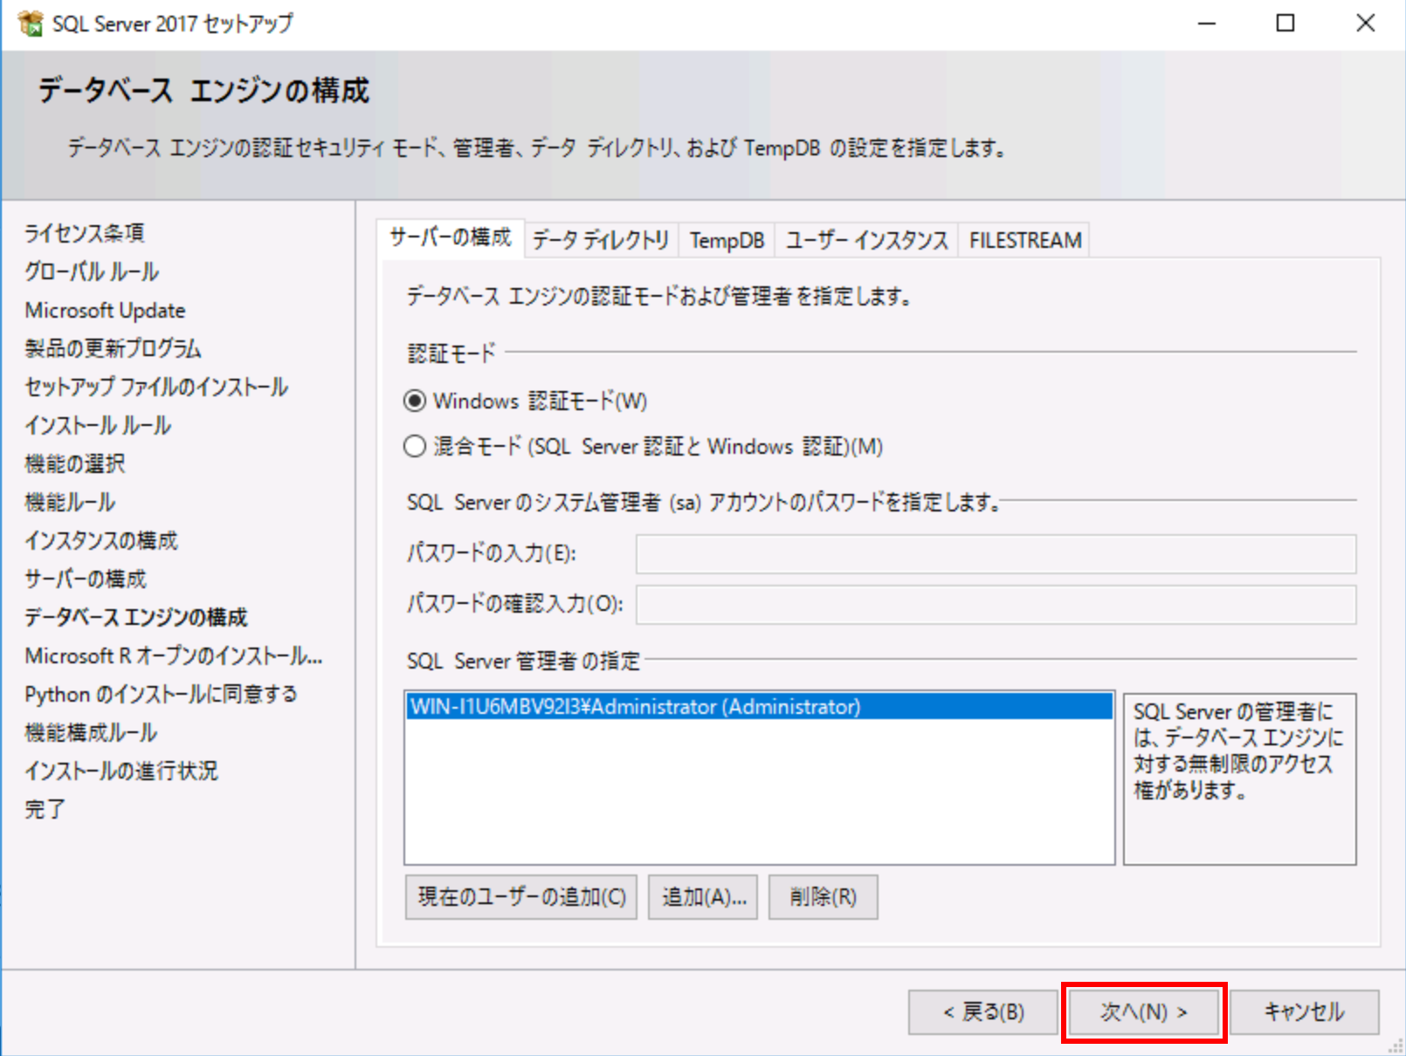
Task: Proceed with 次へ(N) button
Action: (x=1144, y=1012)
